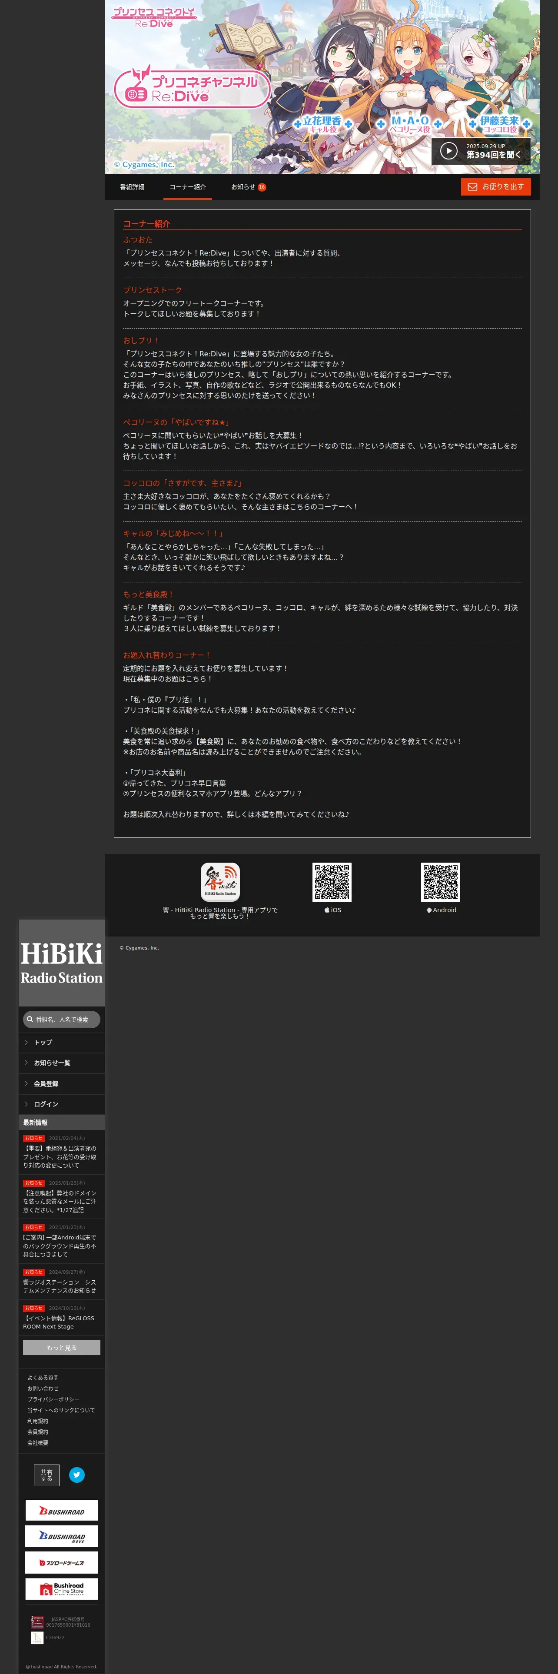Play episode 394 using the play icon
Viewport: 558px width, 1674px height.
coord(448,151)
